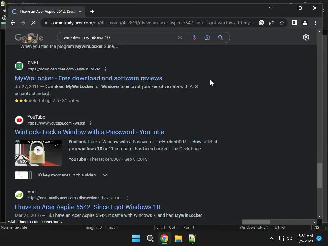Open the browser side panel
The height and width of the screenshot is (246, 328).
click(295, 23)
